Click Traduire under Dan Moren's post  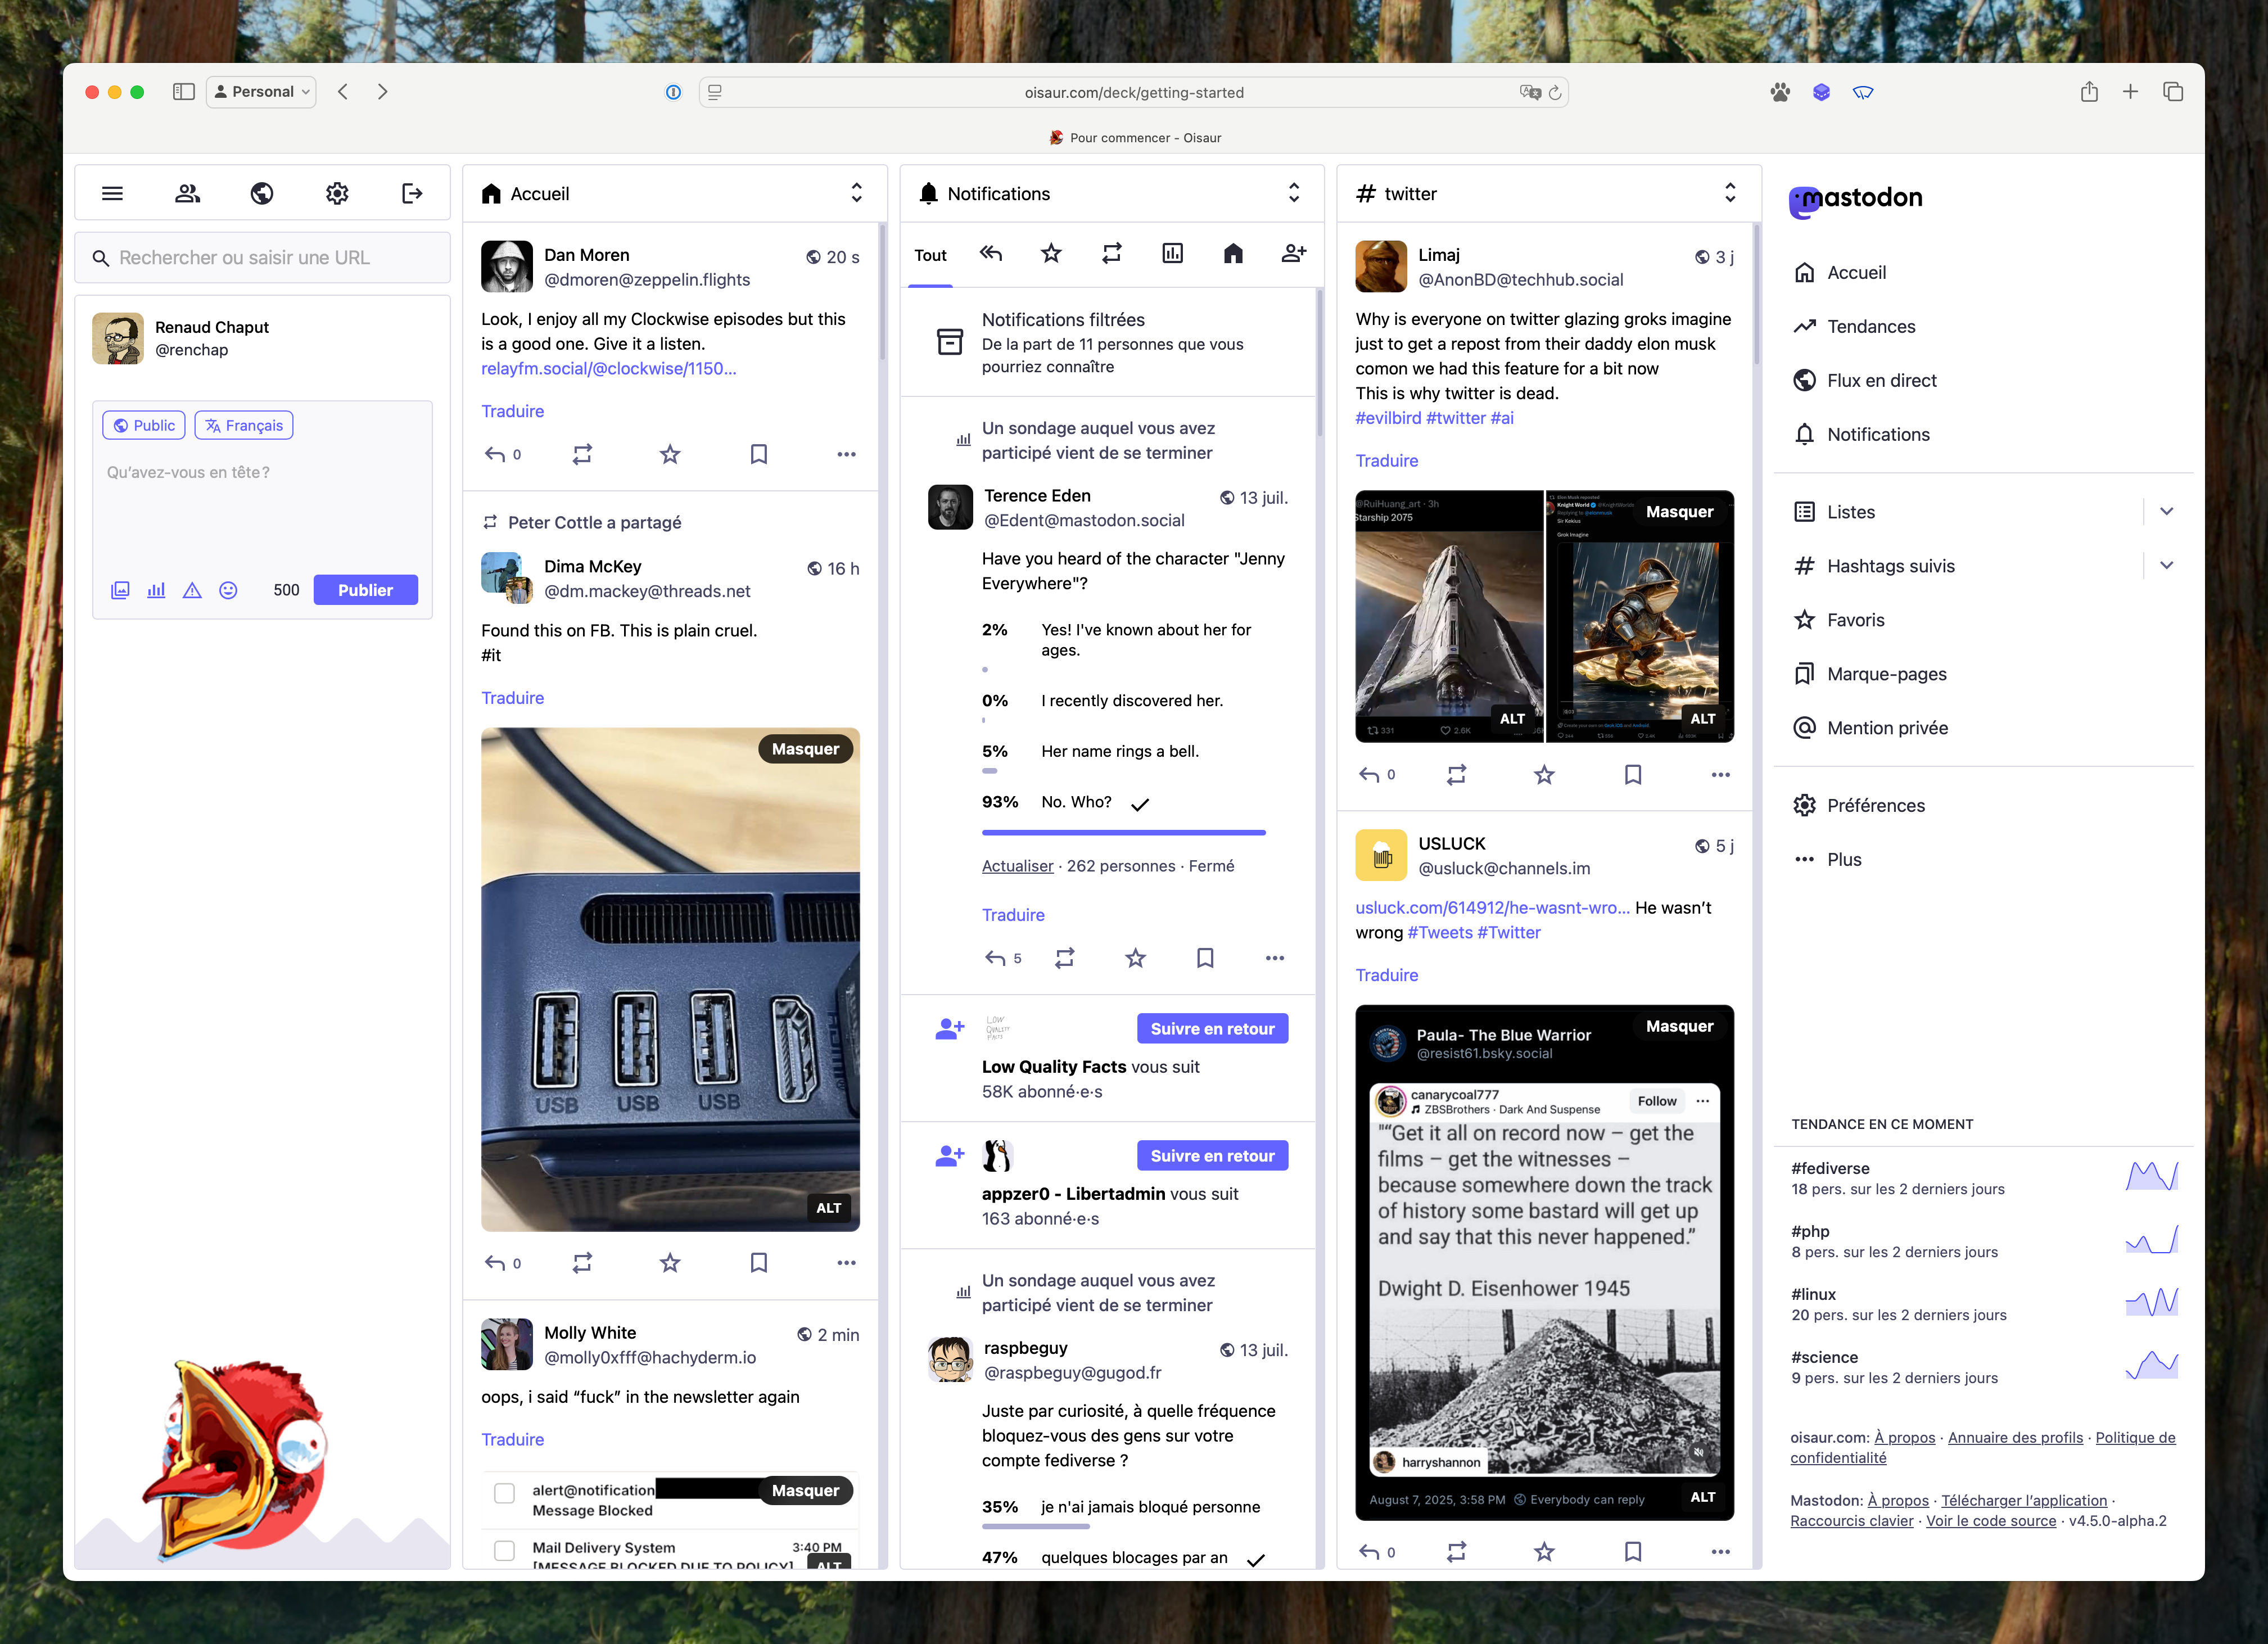pos(513,411)
